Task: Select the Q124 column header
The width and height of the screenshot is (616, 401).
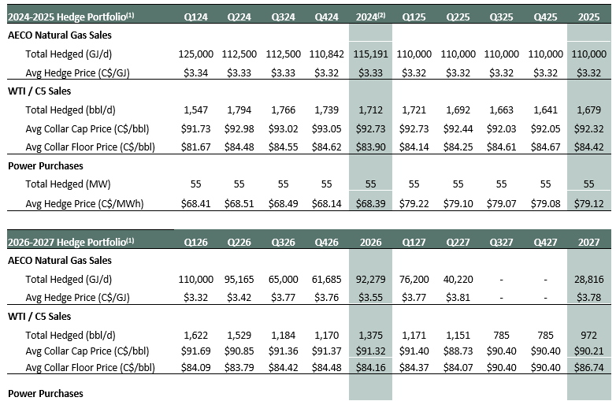Action: [x=195, y=17]
